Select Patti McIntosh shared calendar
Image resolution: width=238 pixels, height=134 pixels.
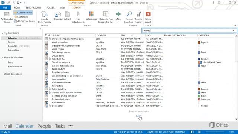click(x=15, y=66)
